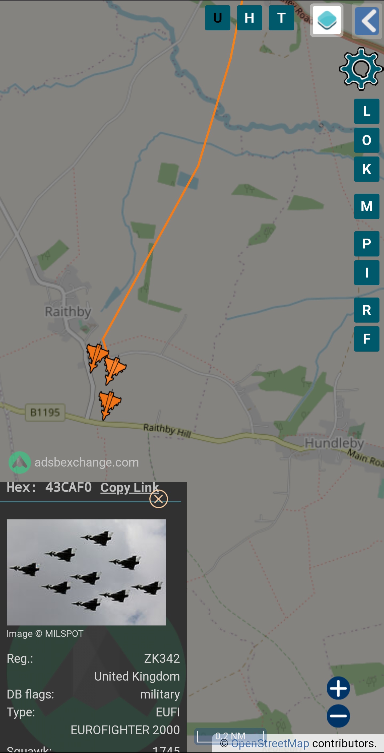The width and height of the screenshot is (384, 753).
Task: Open the OpenStreetMap attribution link
Action: point(270,743)
